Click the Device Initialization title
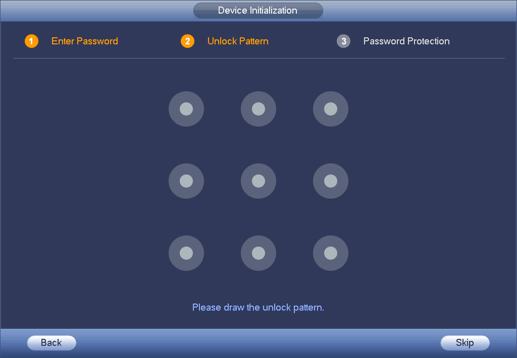The height and width of the screenshot is (358, 517). [x=258, y=11]
